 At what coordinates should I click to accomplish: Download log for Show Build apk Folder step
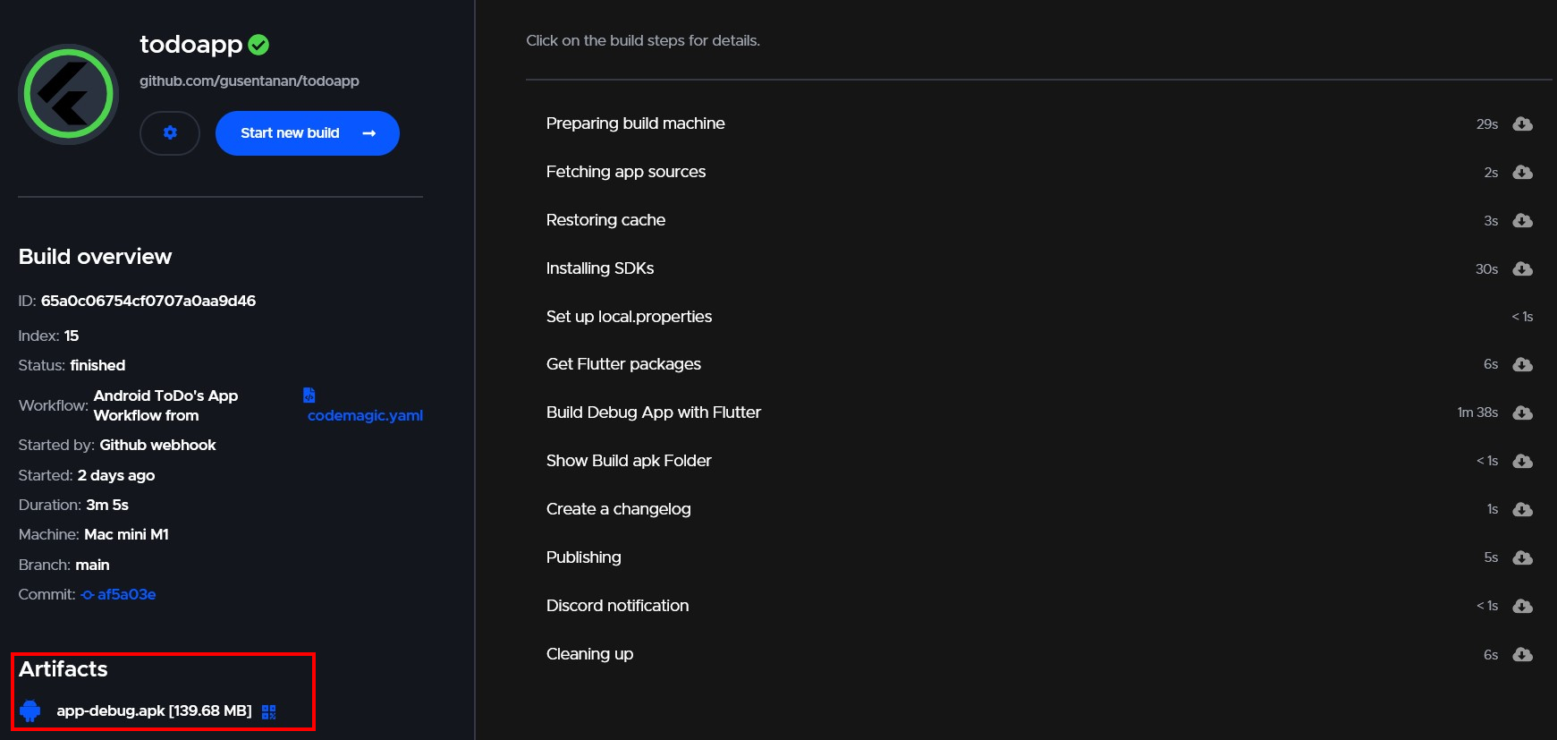pos(1522,461)
